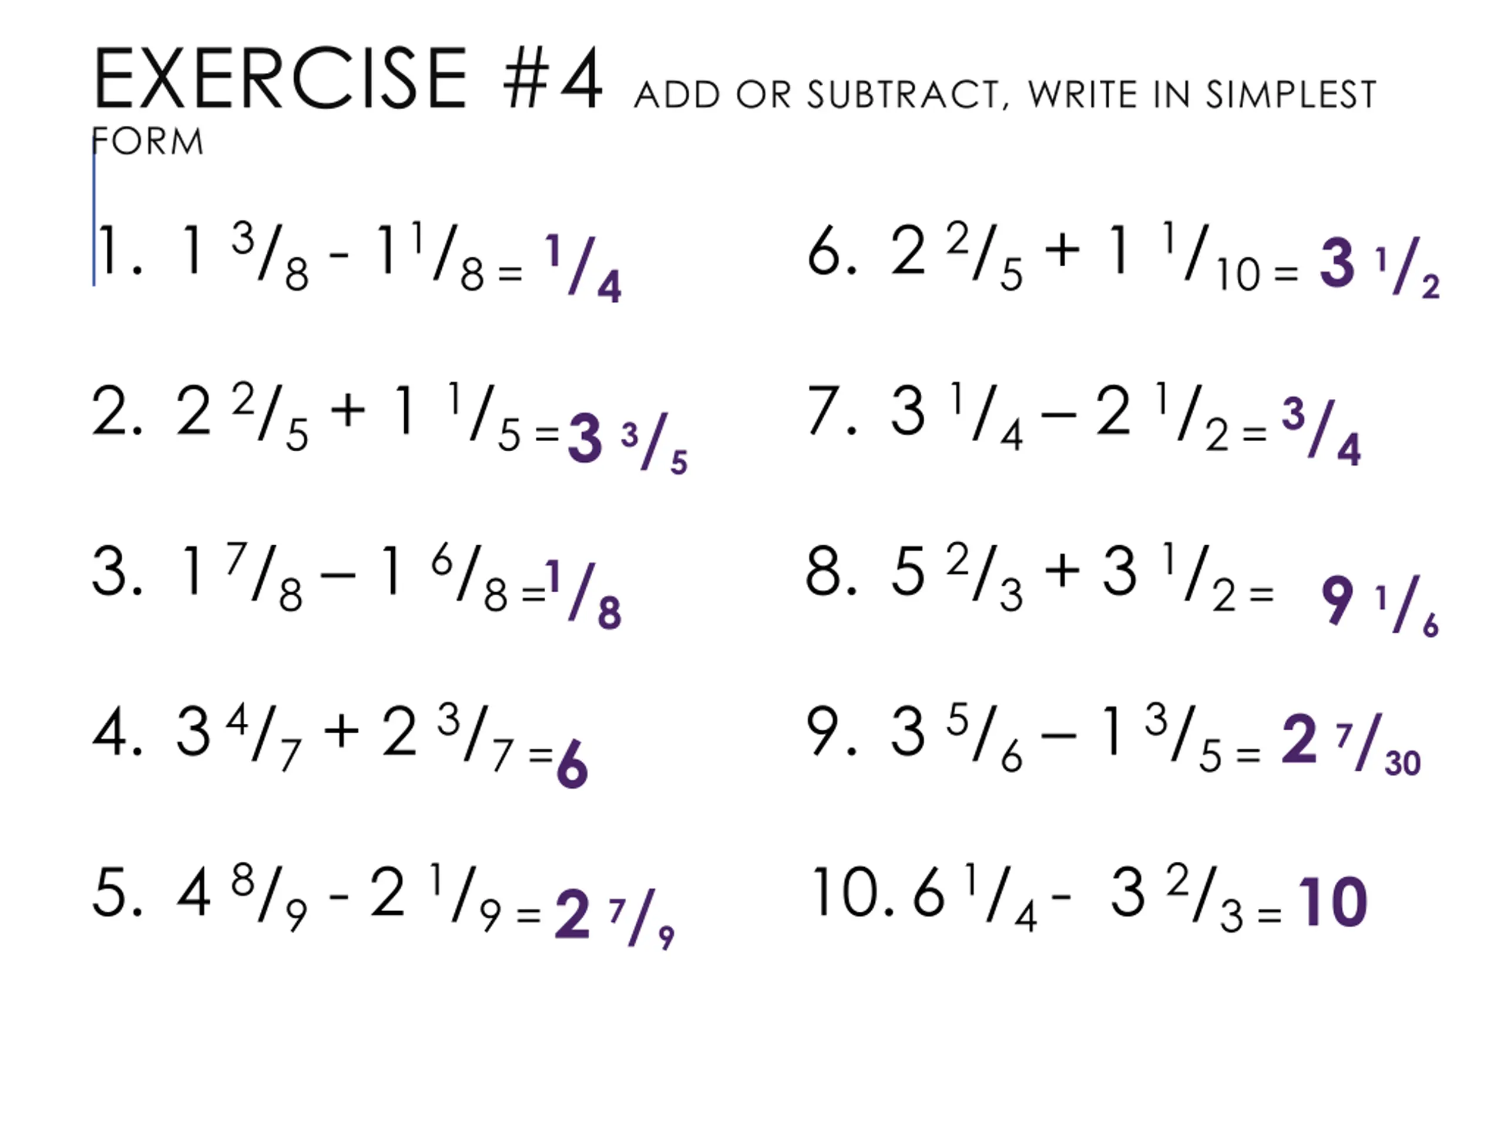Select the purple answer 2 7/9
Screen dimensions: 1504x1128
coord(615,918)
